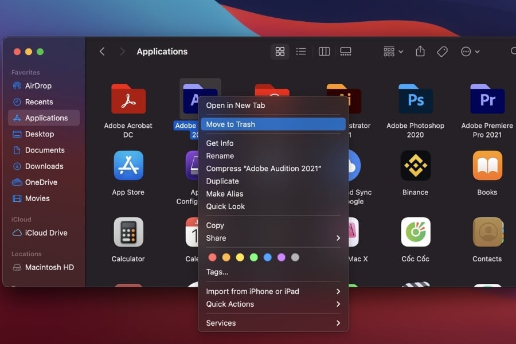Switch to list view mode

(x=301, y=52)
